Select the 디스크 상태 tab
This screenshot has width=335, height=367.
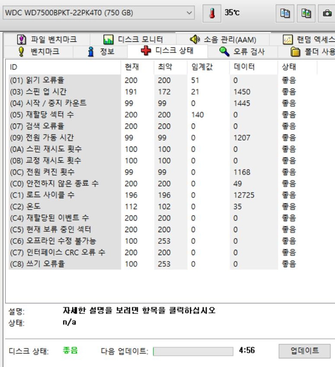pyautogui.click(x=167, y=51)
